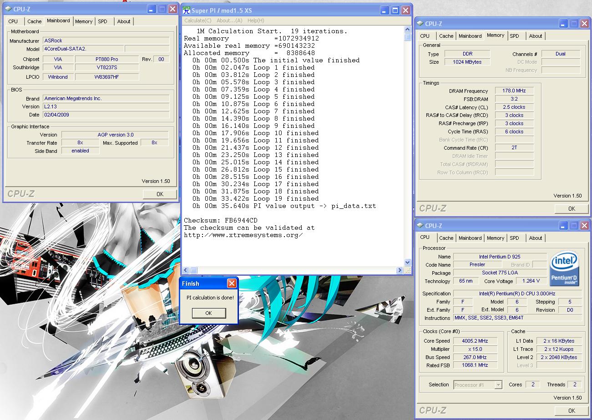This screenshot has height=420, width=592.
Task: Click Super PI vertical scrollbar down arrow
Action: coord(407,263)
